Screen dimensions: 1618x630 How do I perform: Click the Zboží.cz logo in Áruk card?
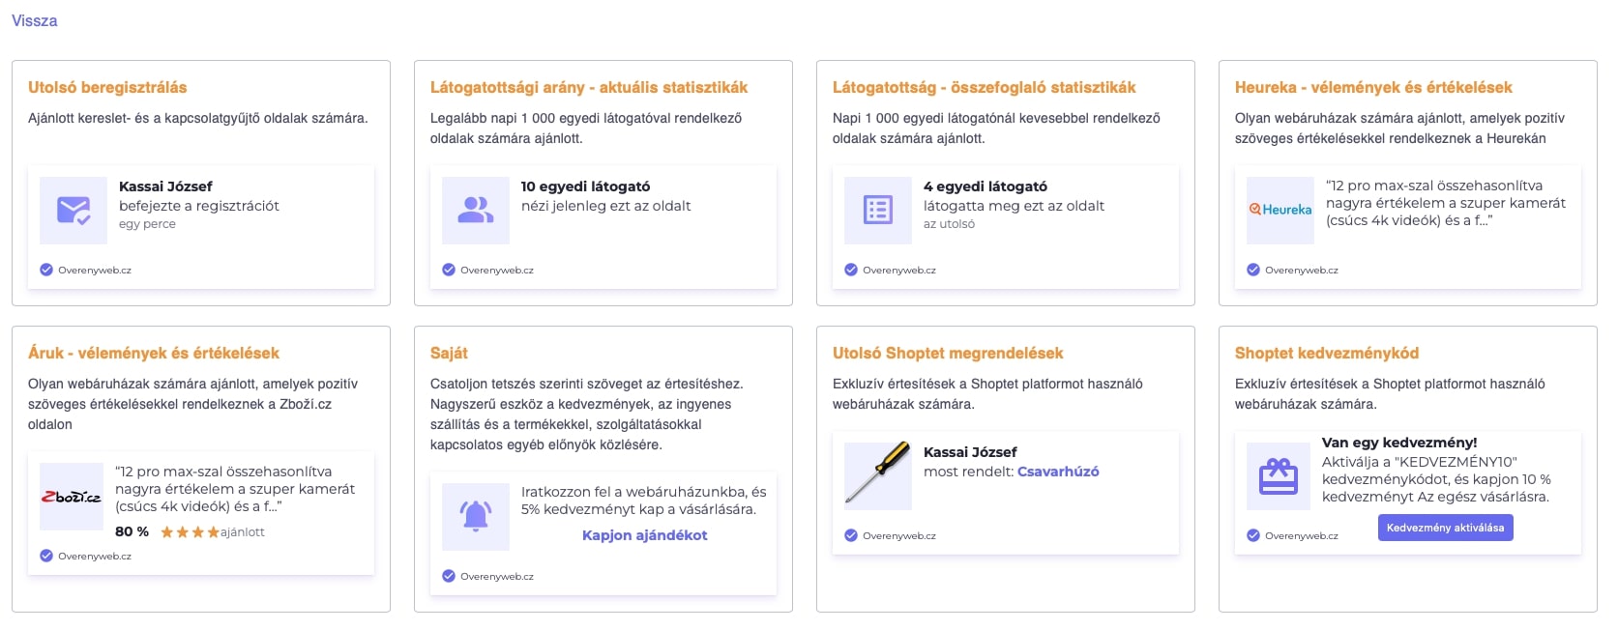[72, 497]
